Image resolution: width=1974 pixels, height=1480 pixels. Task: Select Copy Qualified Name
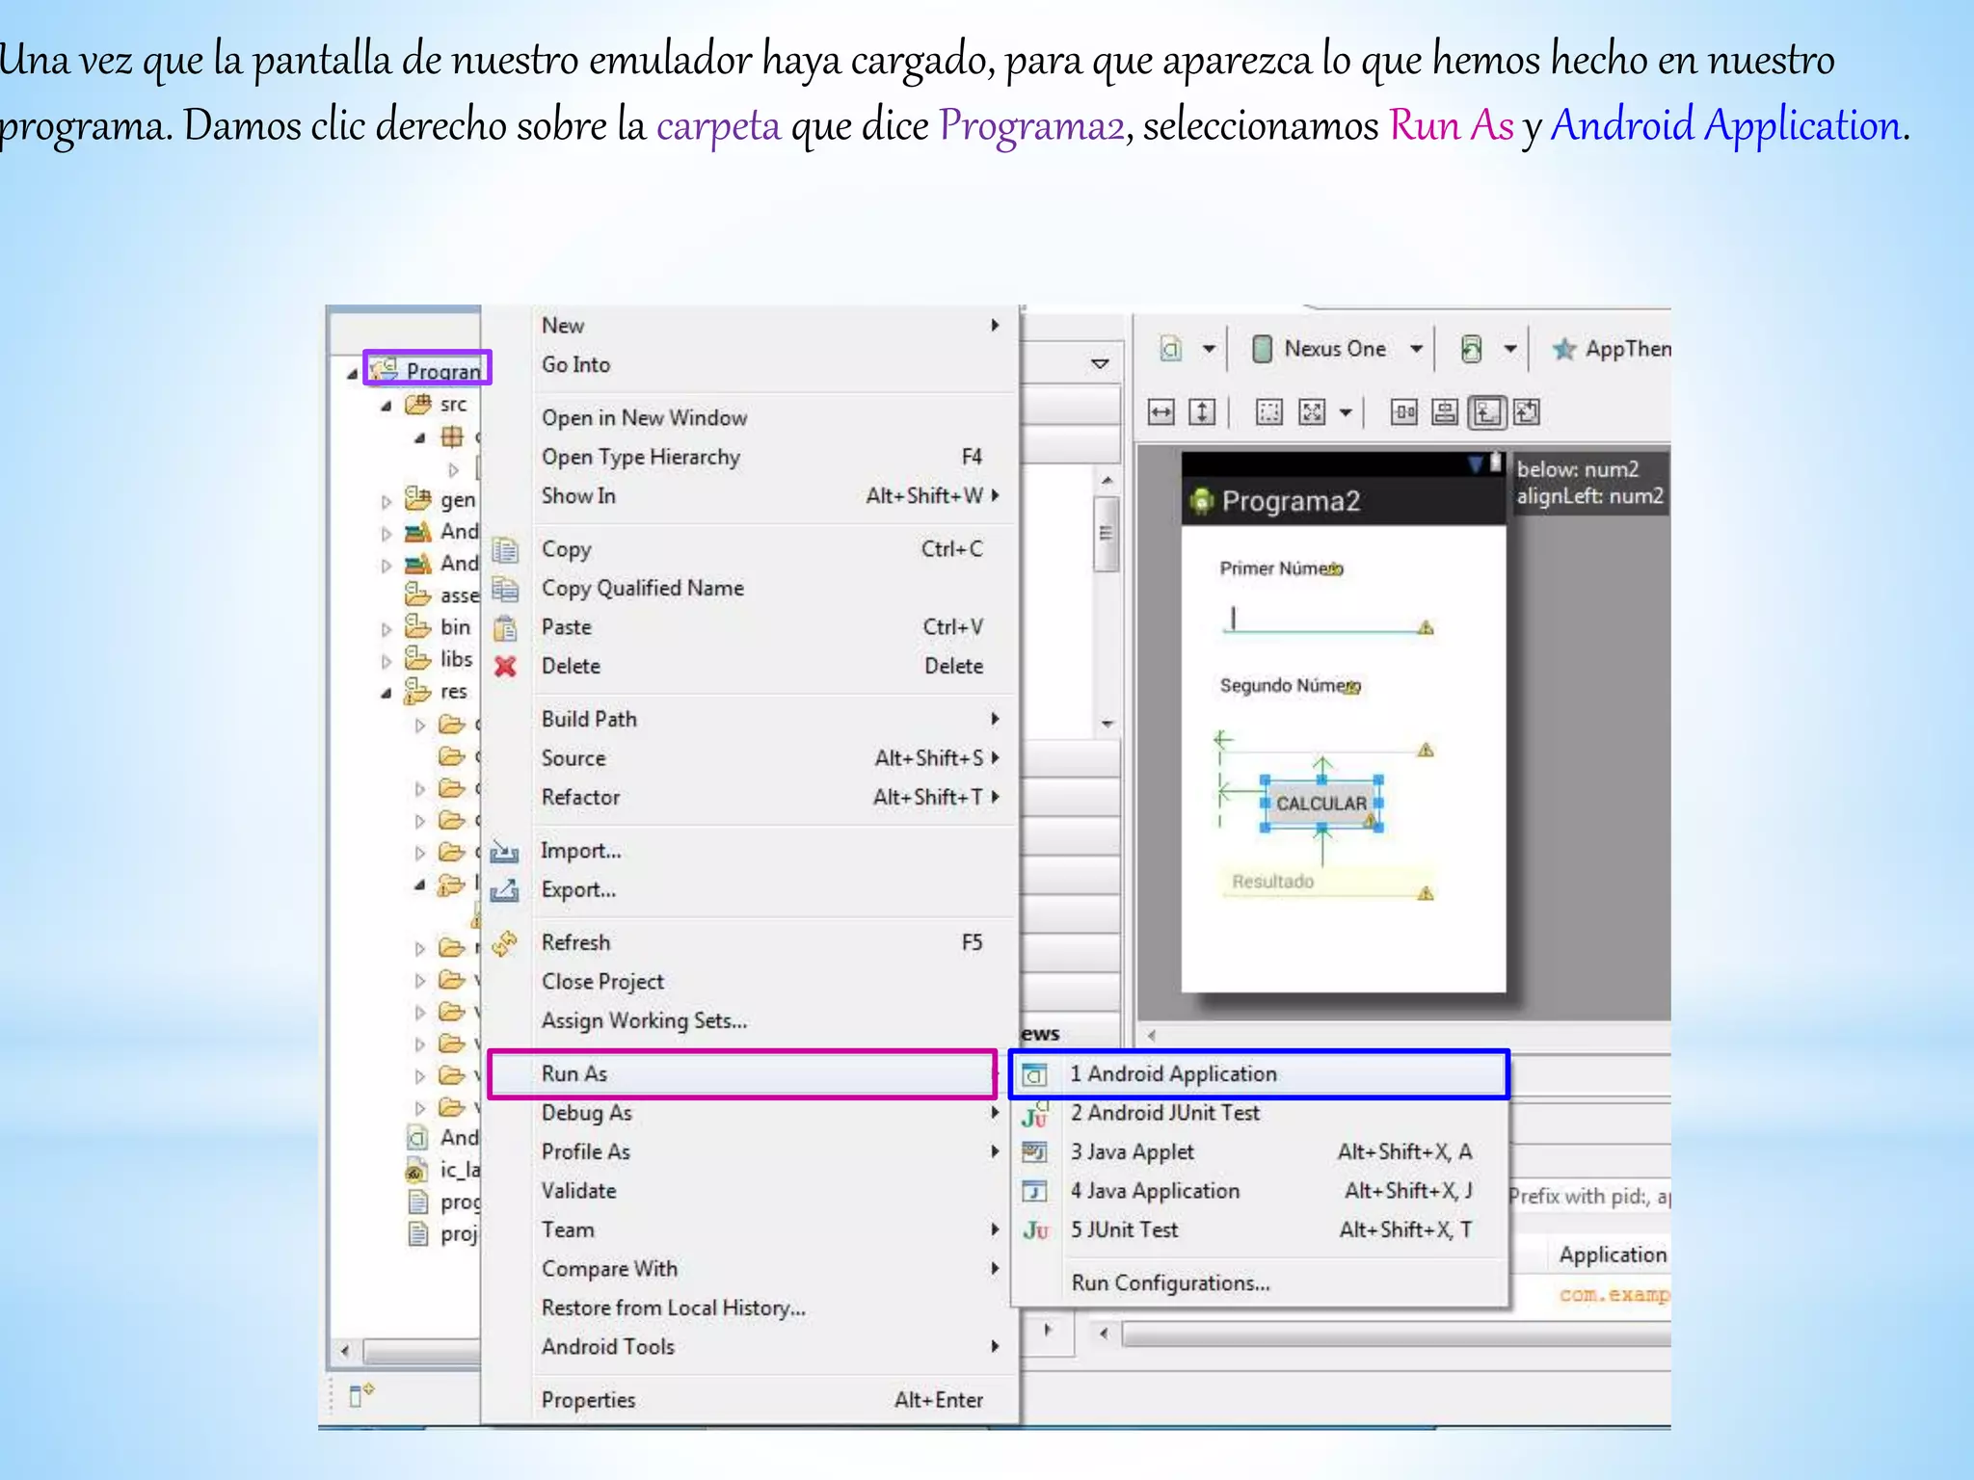coord(750,589)
